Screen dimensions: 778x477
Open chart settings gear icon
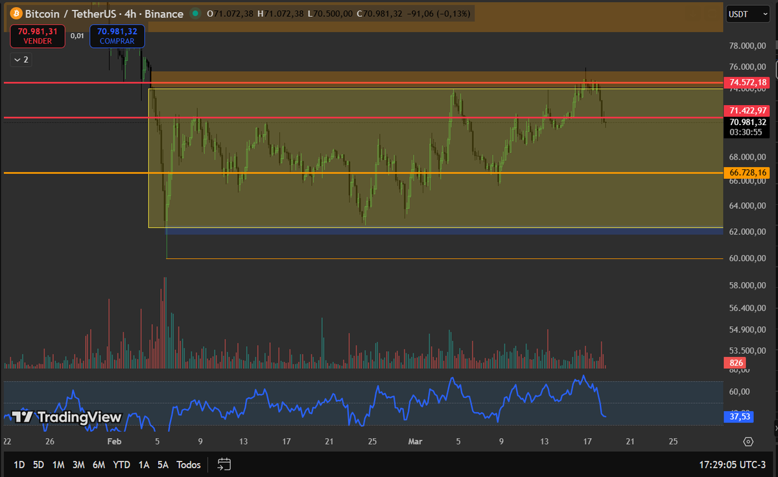click(x=748, y=441)
